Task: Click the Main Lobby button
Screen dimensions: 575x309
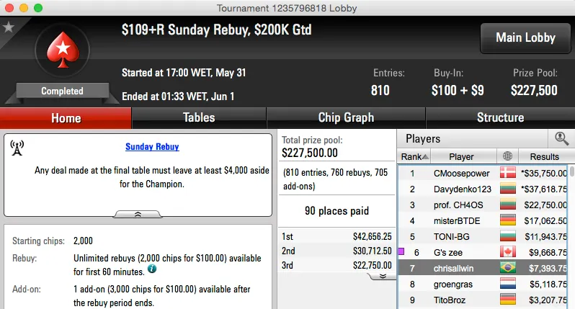Action: (x=525, y=38)
